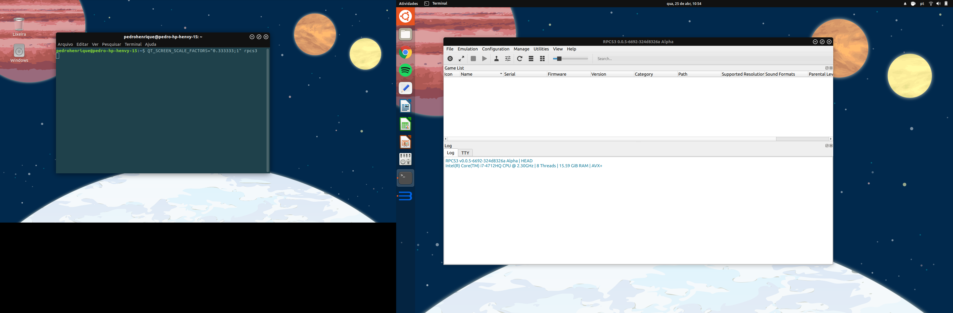Screen dimensions: 953x313
Task: Switch to the TTY tab
Action: [x=465, y=153]
